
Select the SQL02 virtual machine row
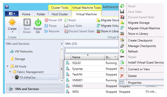(91, 63)
